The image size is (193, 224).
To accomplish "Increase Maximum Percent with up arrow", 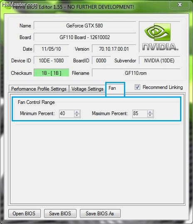I will (x=150, y=112).
